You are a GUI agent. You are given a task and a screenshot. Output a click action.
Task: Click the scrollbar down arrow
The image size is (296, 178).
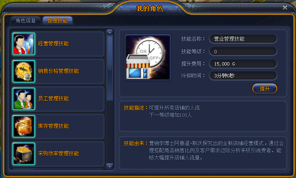[x=110, y=166]
